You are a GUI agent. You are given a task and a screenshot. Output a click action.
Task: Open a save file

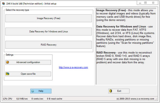(28, 74)
